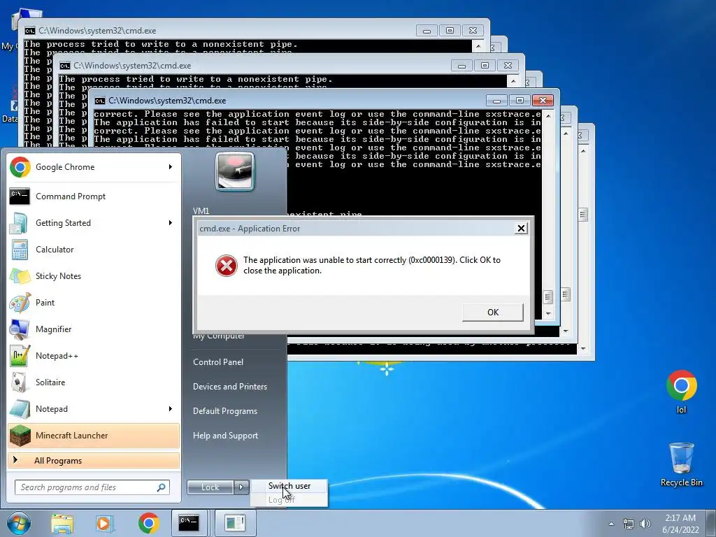Switch to cmd windows on taskbar
Viewport: 716px width, 537px height.
pyautogui.click(x=189, y=522)
